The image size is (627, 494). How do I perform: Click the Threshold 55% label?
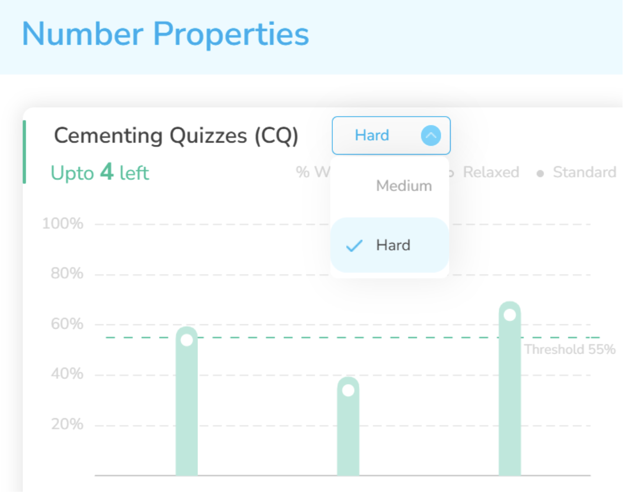pyautogui.click(x=569, y=349)
